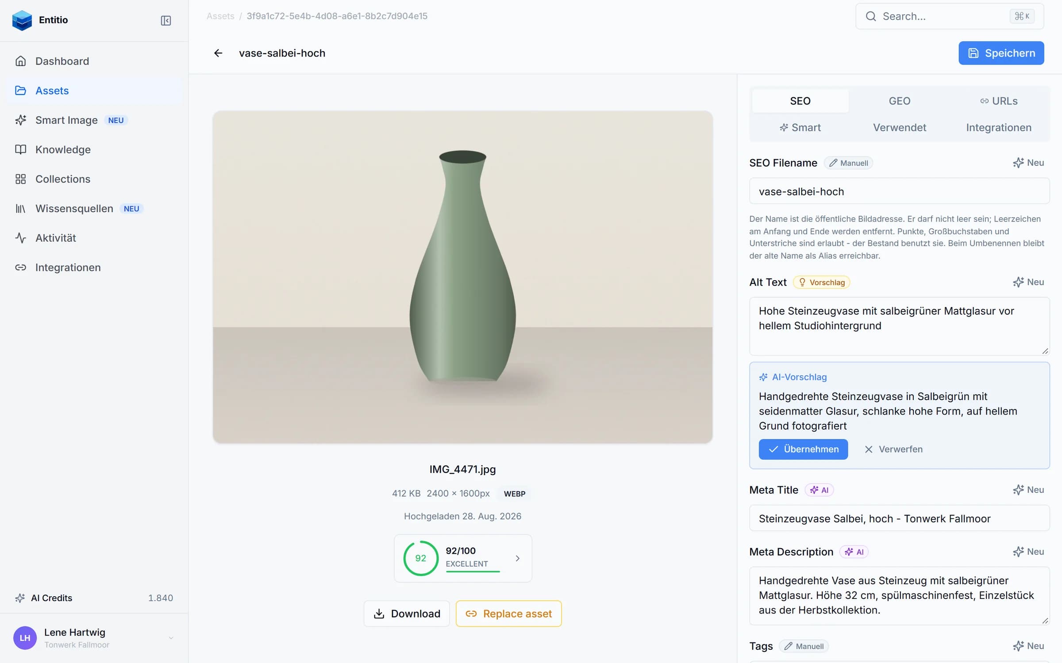Click the LH user avatar
This screenshot has height=663, width=1062.
pos(25,638)
